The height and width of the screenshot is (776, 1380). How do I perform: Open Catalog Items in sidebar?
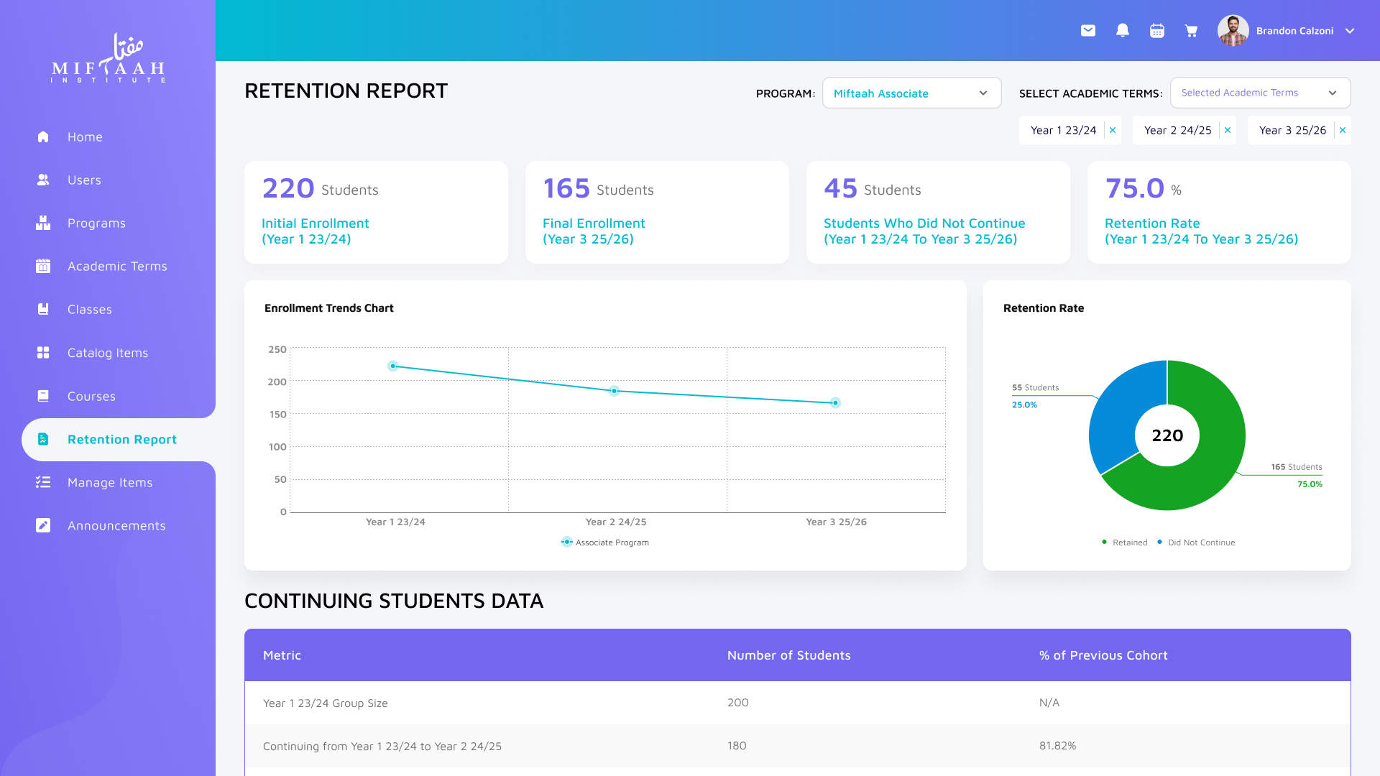click(108, 353)
